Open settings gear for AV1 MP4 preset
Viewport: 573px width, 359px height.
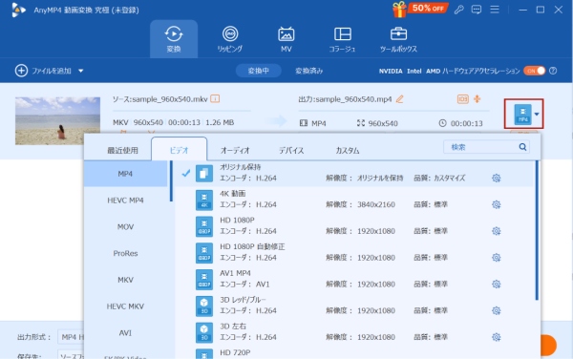click(496, 284)
